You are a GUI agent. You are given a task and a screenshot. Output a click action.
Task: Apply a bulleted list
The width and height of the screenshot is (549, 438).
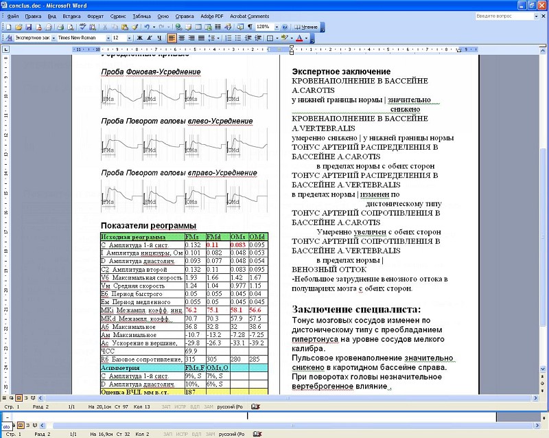[238, 38]
